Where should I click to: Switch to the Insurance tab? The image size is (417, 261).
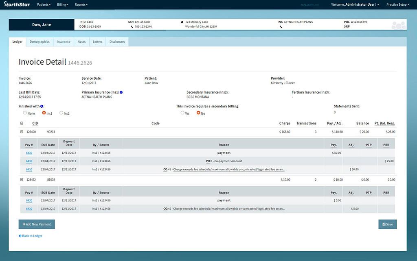tap(63, 41)
